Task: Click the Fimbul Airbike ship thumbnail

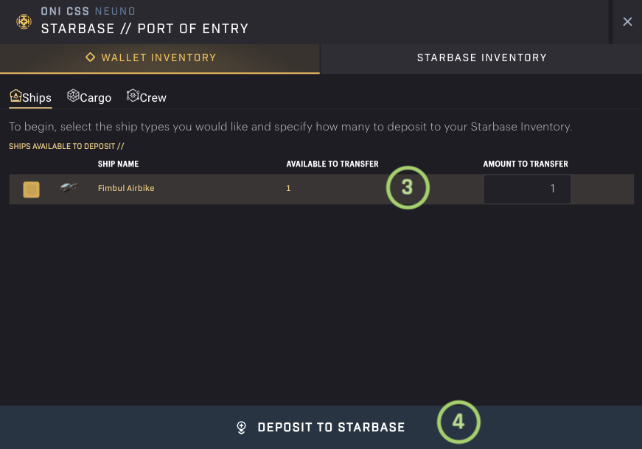Action: point(69,189)
